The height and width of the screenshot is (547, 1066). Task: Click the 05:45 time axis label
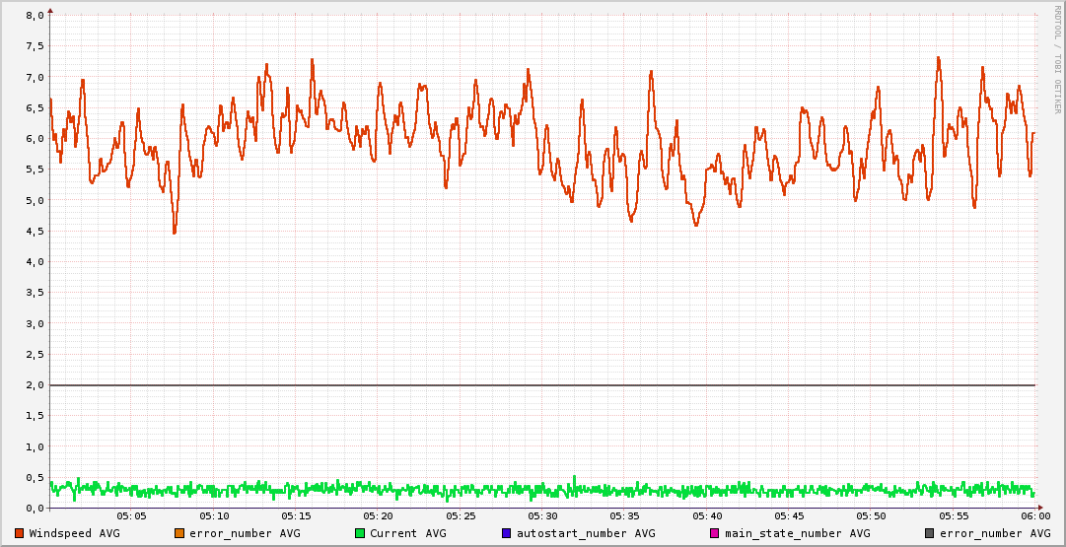click(x=789, y=515)
